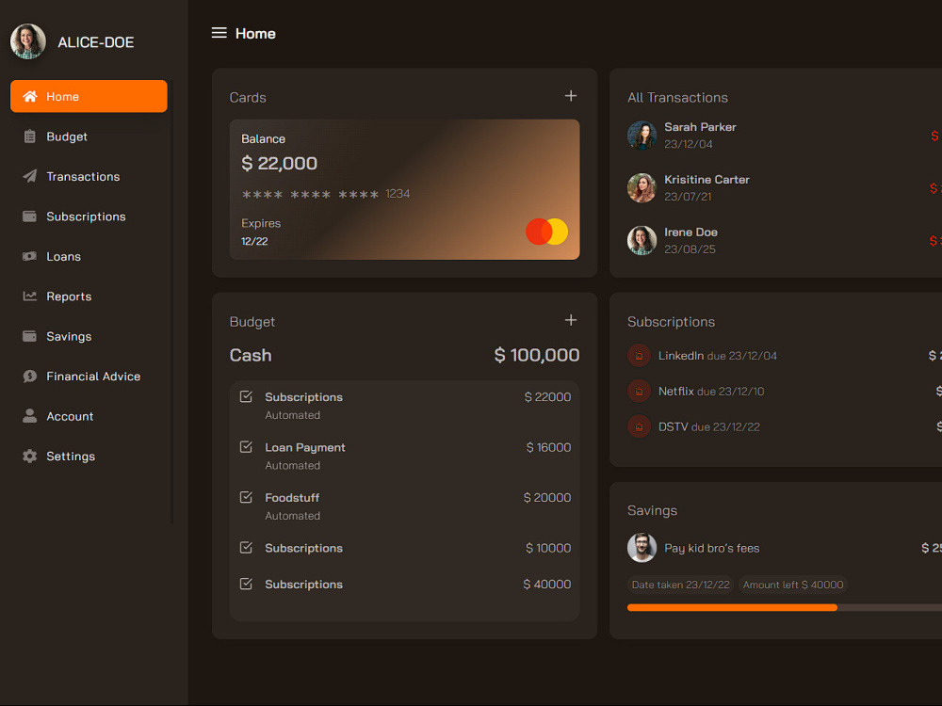Open the Settings menu item
This screenshot has height=706, width=942.
(x=89, y=457)
